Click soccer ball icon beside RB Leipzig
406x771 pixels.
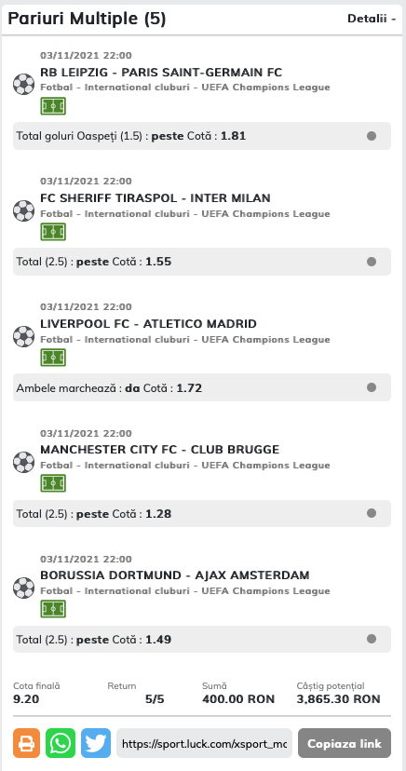23,84
